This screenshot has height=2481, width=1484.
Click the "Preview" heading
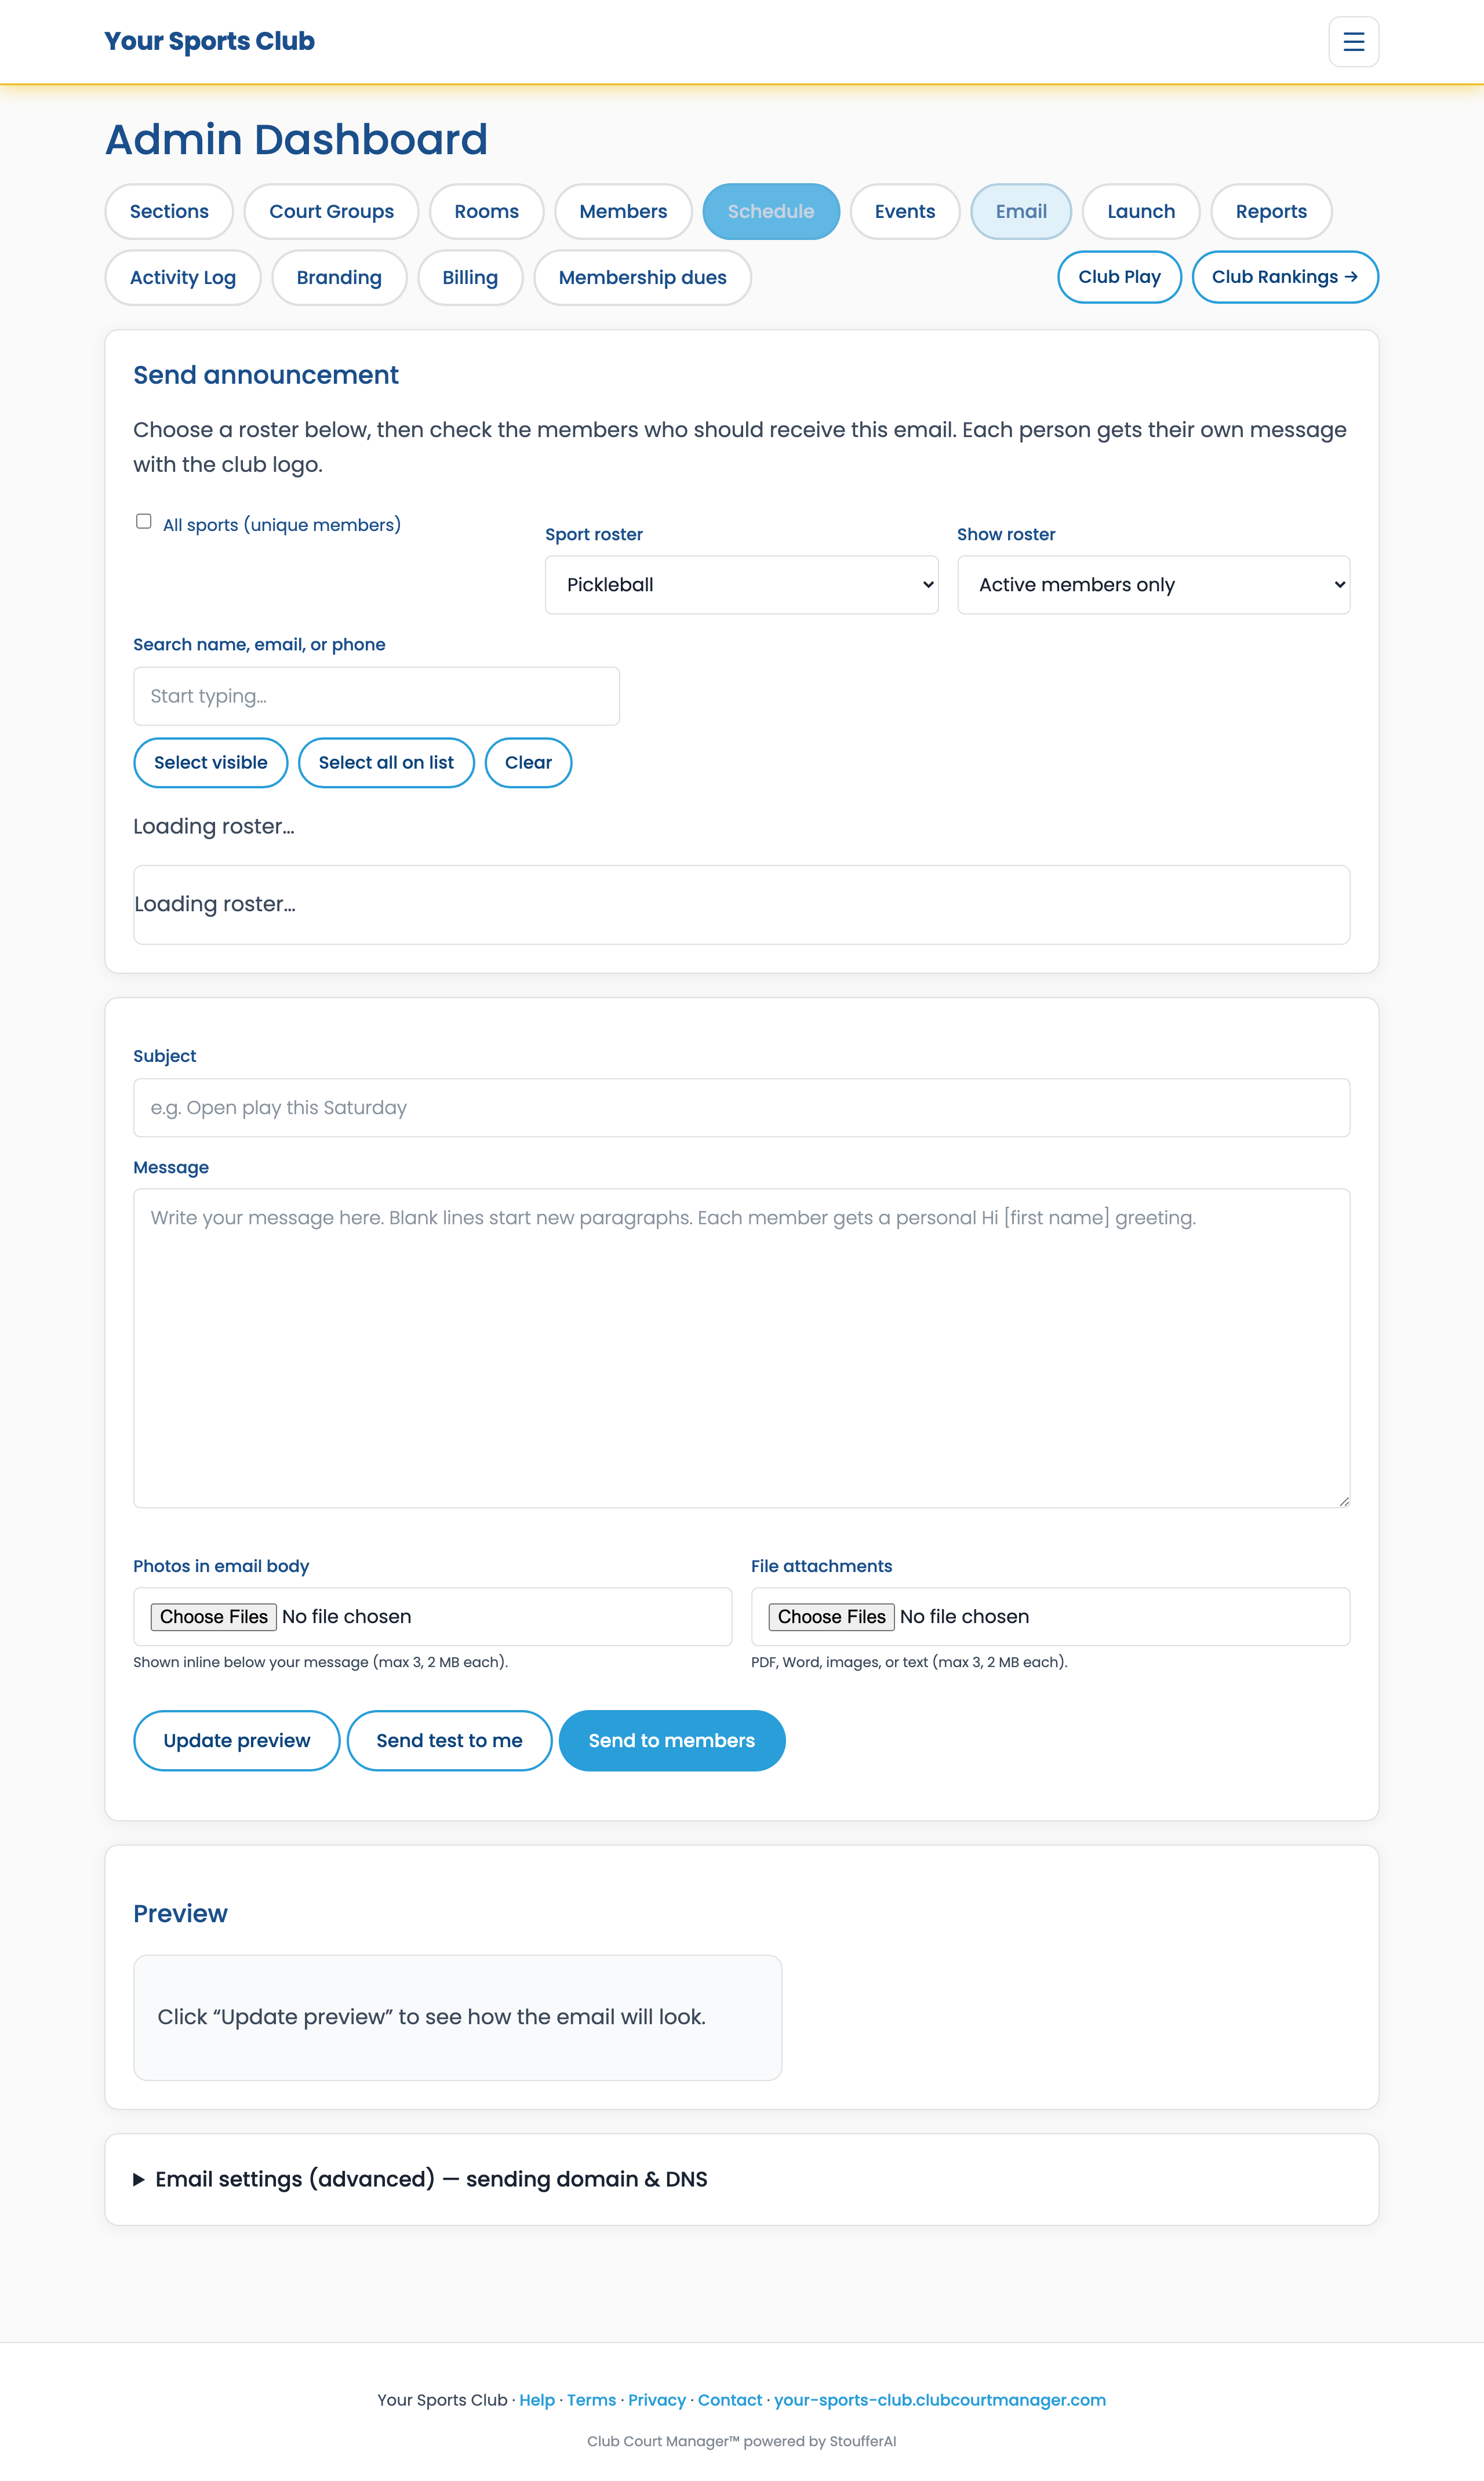click(181, 1914)
